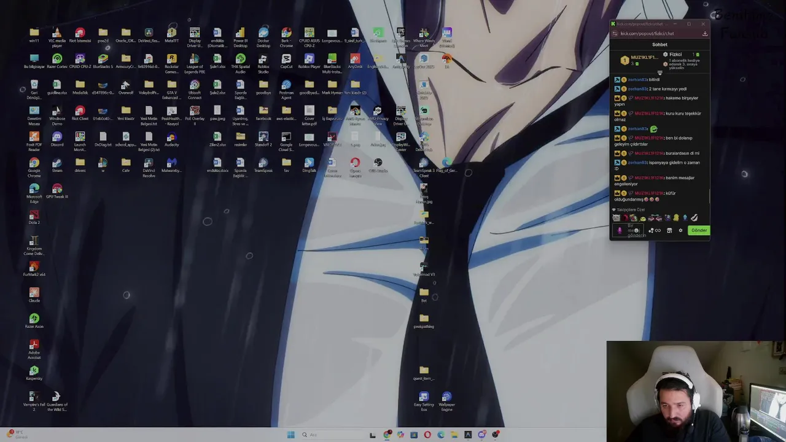
Task: Open Wallpaper Engine desktop shortcut
Action: 446,400
